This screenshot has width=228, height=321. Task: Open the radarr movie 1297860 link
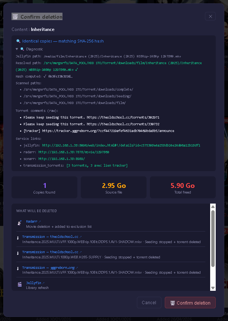(74, 152)
